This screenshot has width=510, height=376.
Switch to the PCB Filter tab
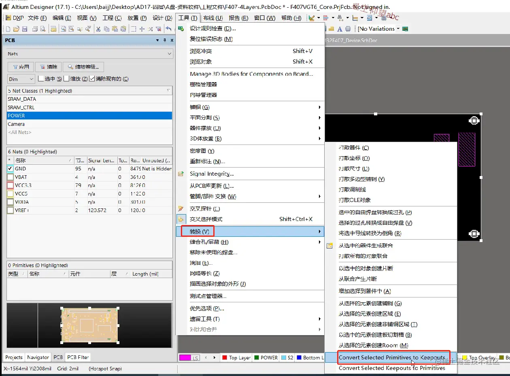pos(78,357)
